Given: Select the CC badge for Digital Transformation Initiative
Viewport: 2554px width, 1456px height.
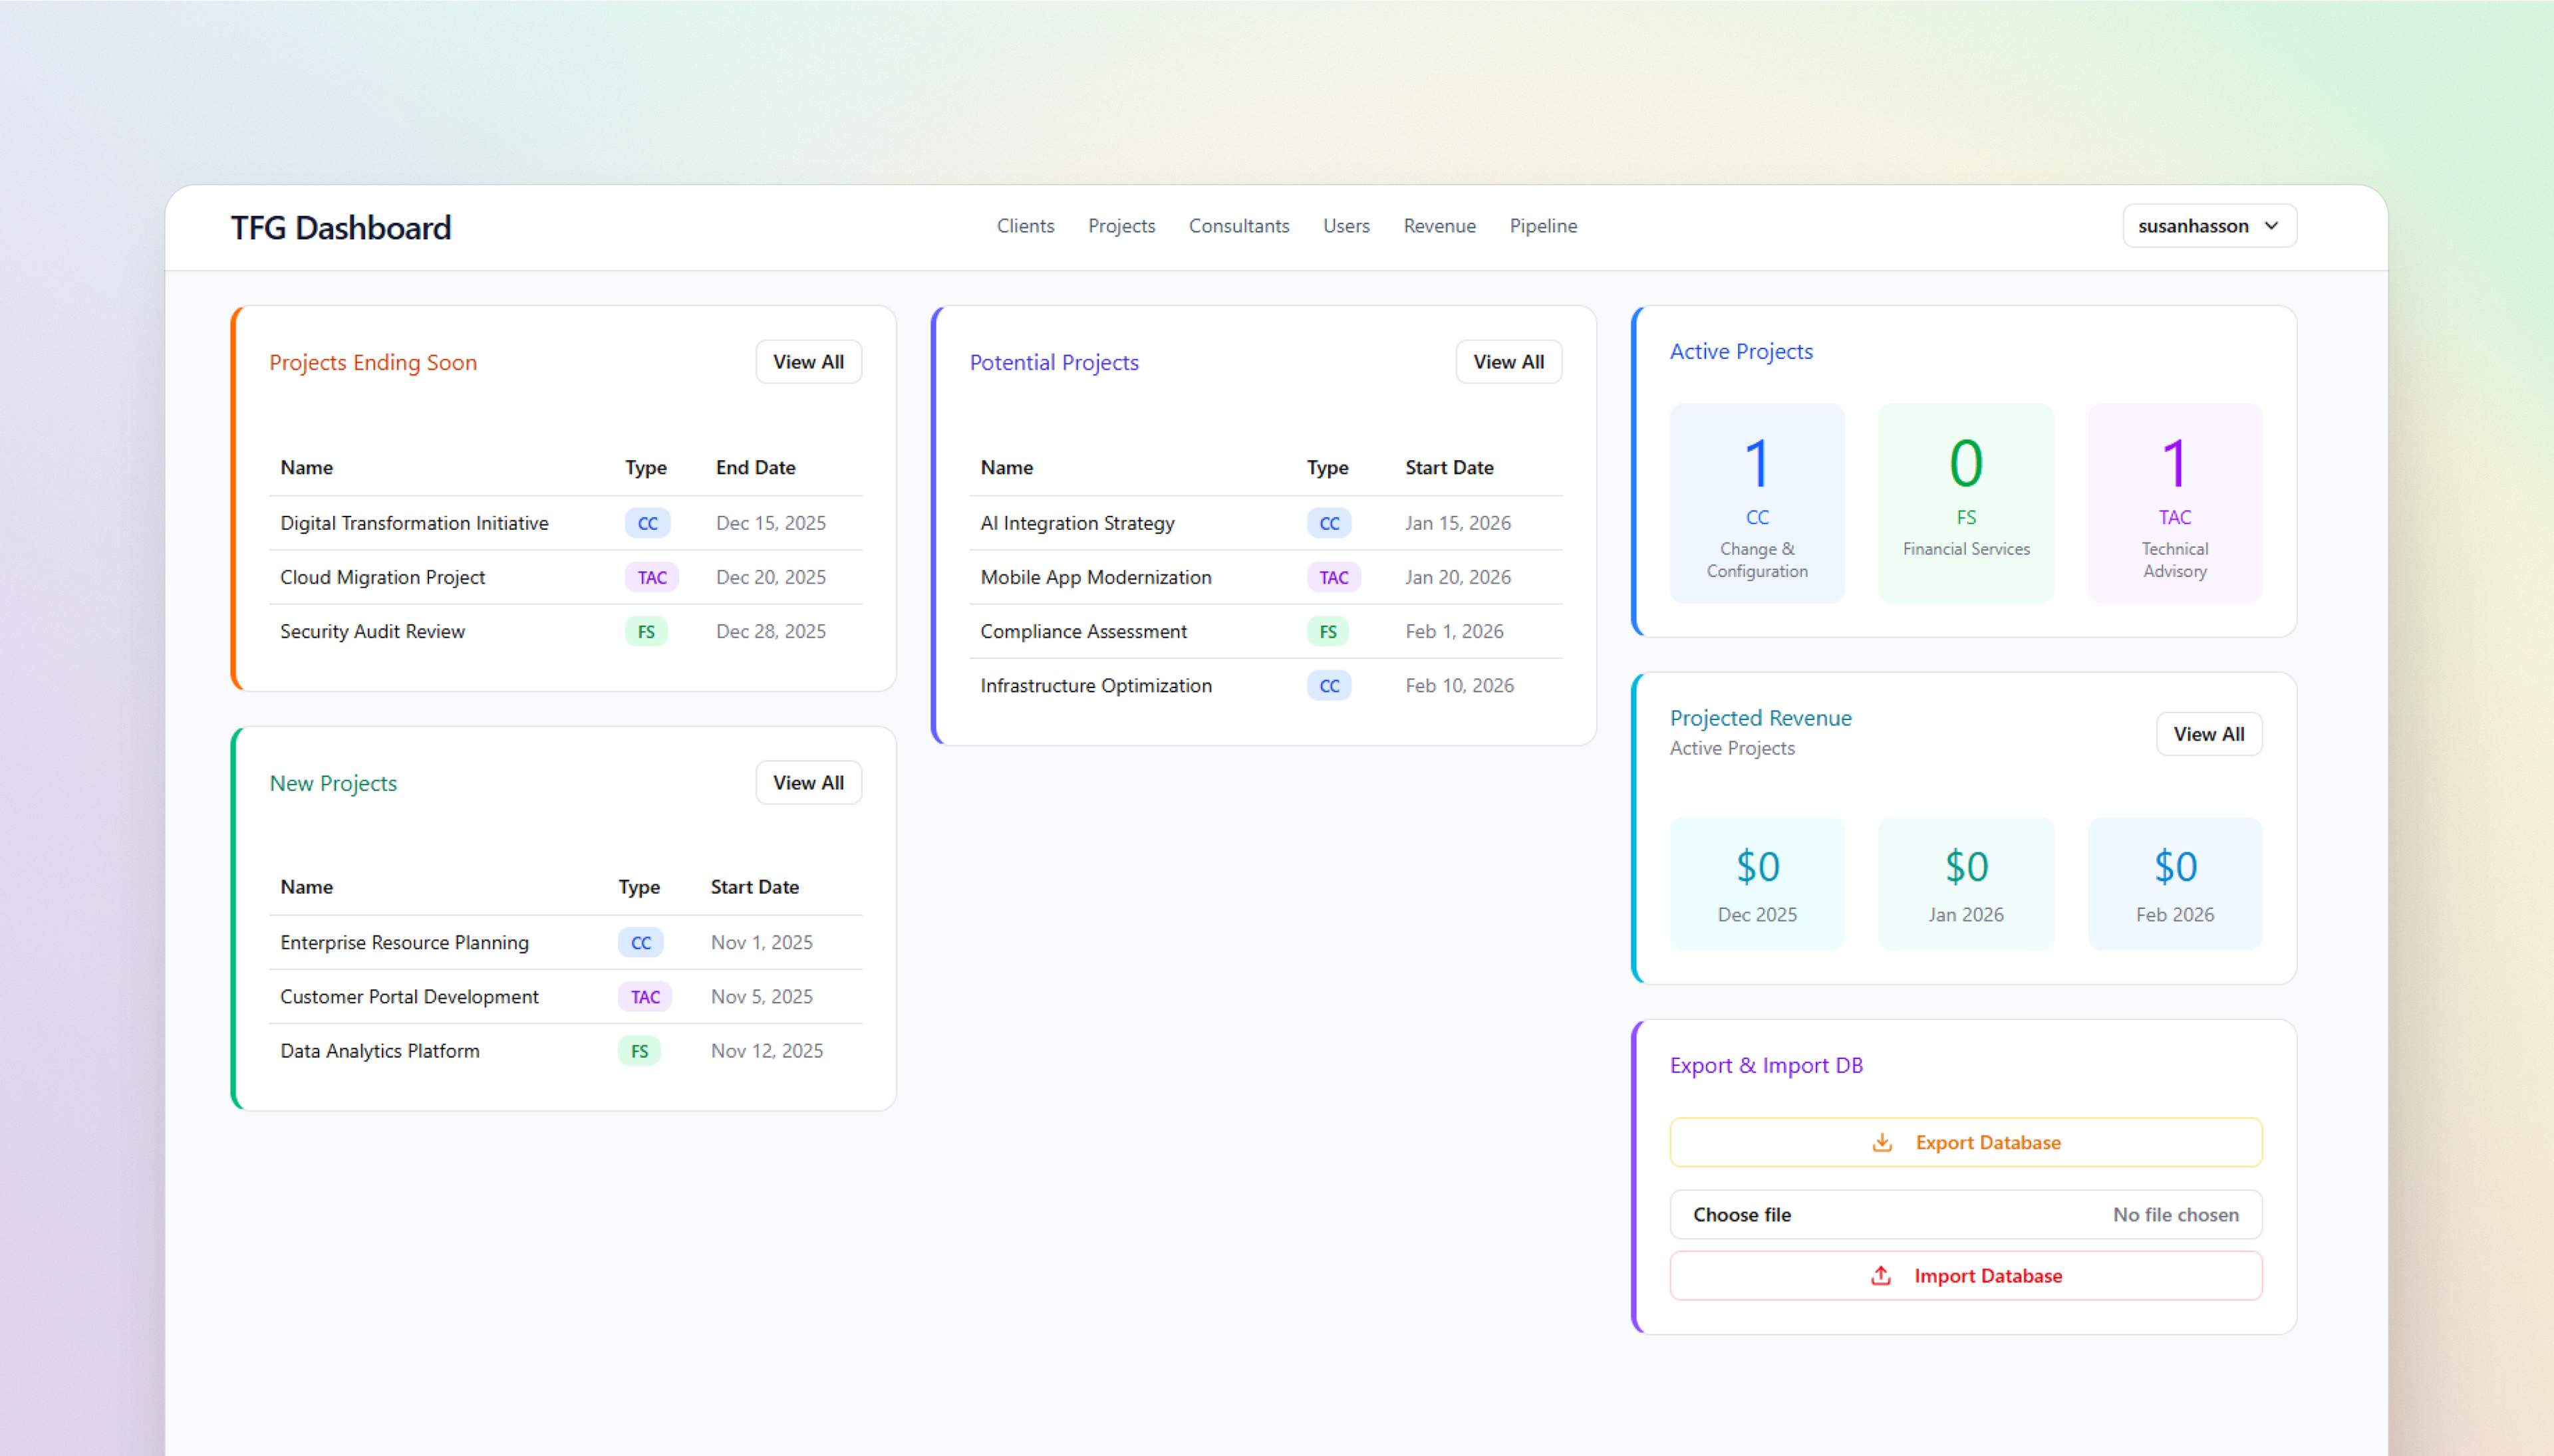Looking at the screenshot, I should click(647, 522).
